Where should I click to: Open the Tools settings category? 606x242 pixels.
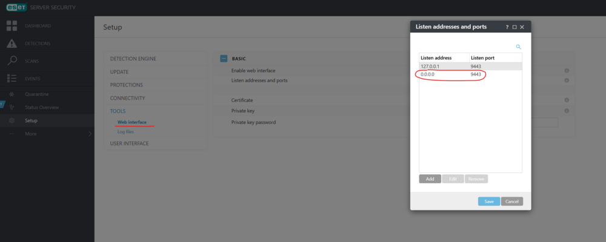pos(118,111)
